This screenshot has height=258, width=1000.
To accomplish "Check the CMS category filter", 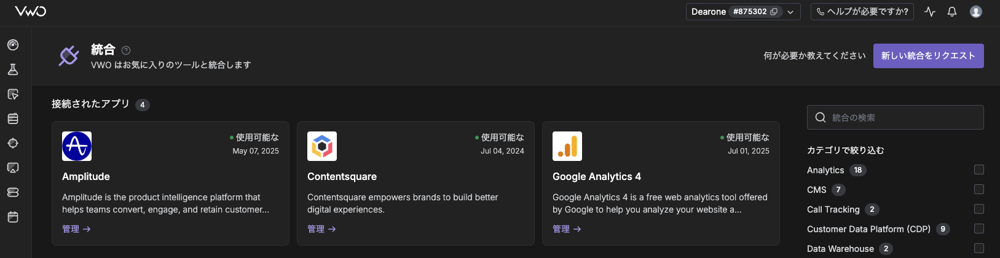I will 979,189.
